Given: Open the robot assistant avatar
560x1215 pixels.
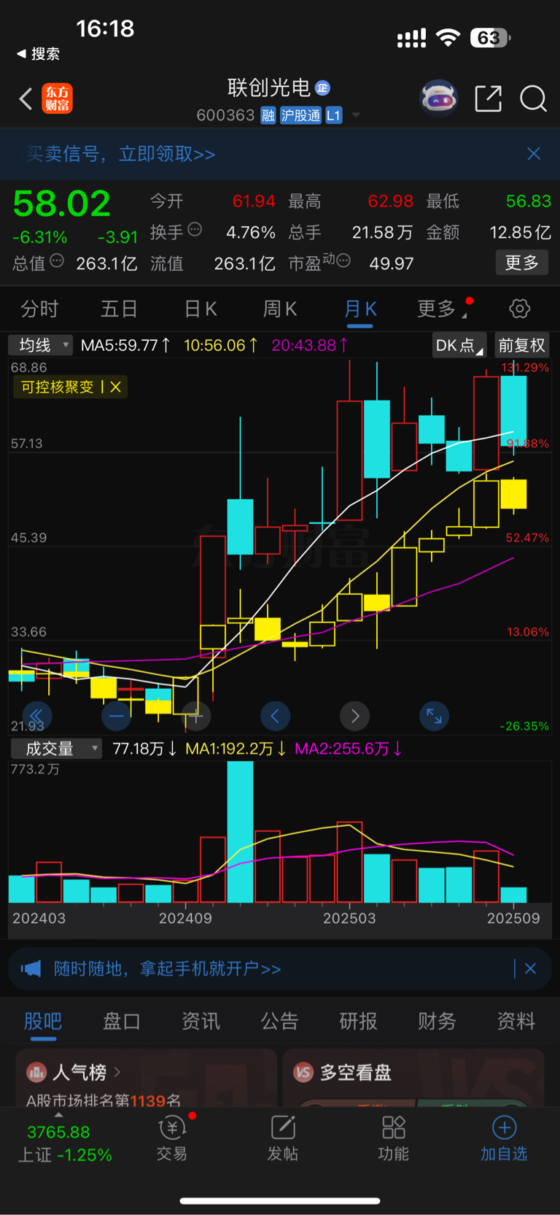Looking at the screenshot, I should pyautogui.click(x=438, y=98).
